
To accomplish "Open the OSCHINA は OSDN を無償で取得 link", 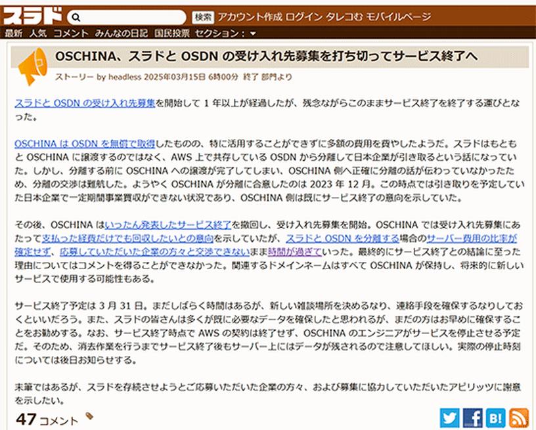I will (x=85, y=142).
